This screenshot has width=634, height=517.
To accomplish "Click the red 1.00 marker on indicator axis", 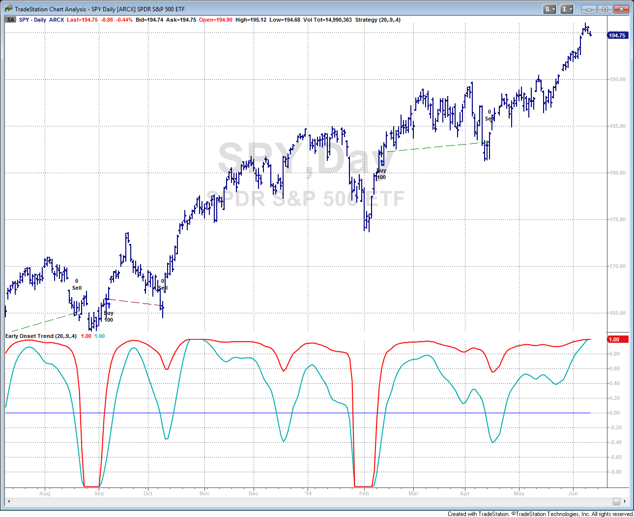I will 618,339.
